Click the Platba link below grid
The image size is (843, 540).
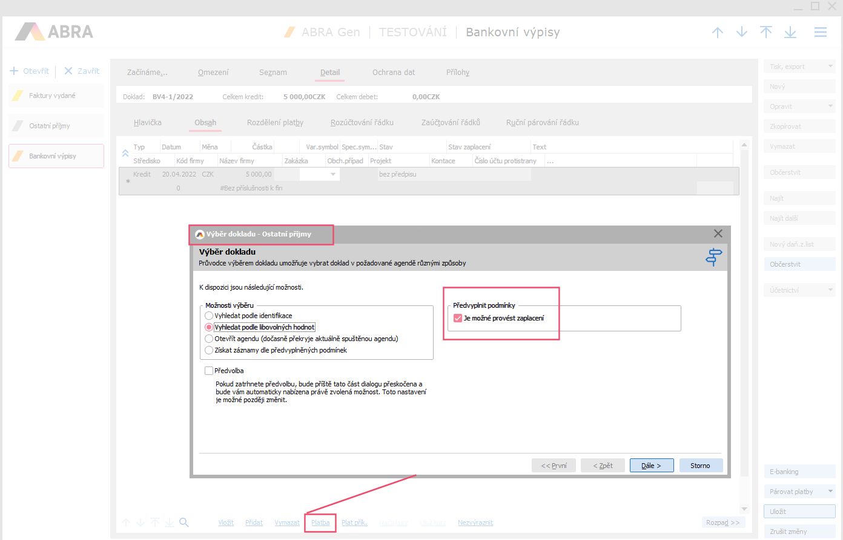[320, 522]
